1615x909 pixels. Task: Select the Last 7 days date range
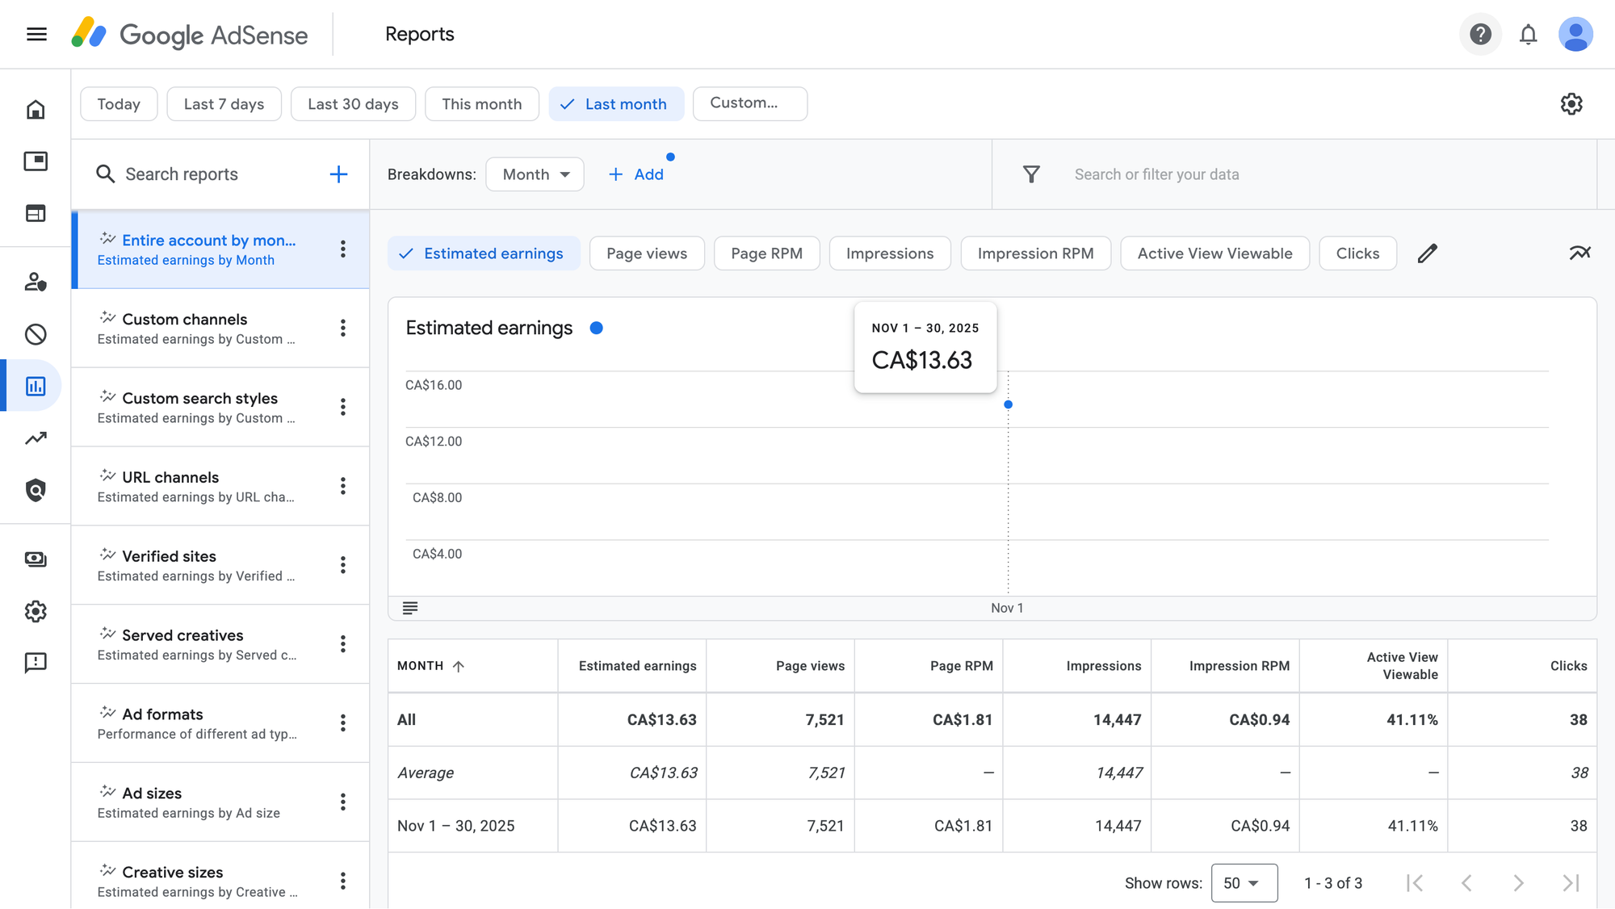[x=224, y=104]
